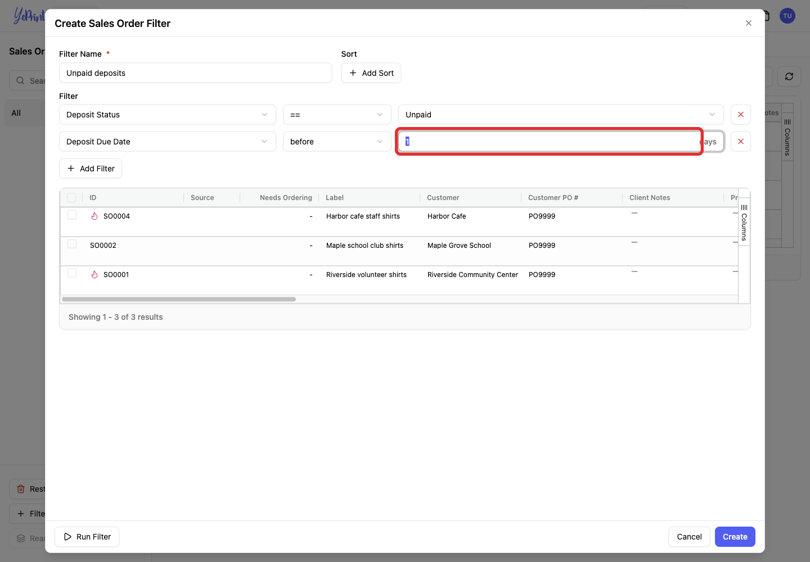Change the == operator dropdown
This screenshot has height=562, width=810.
pyautogui.click(x=337, y=115)
